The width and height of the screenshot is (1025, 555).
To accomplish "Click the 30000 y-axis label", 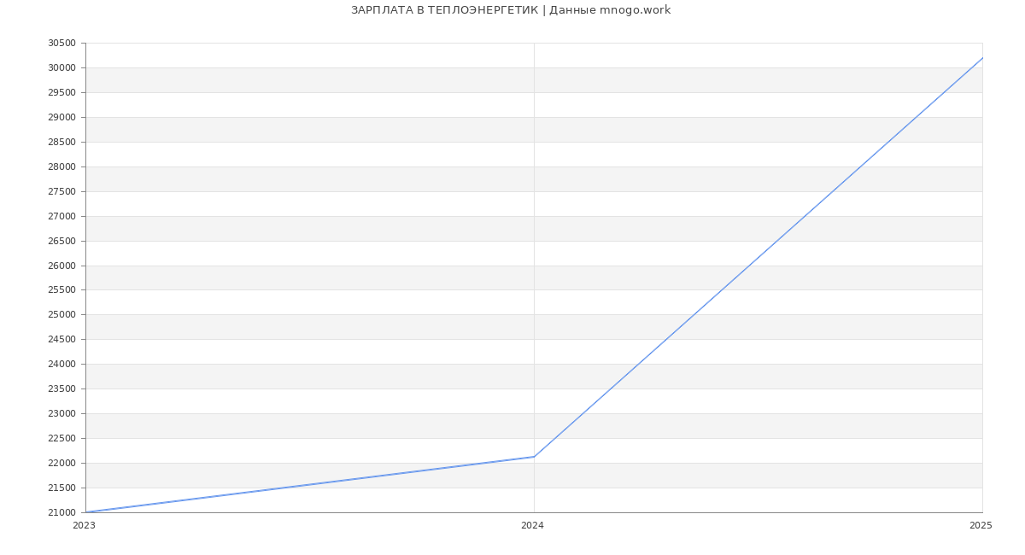I will click(x=61, y=68).
